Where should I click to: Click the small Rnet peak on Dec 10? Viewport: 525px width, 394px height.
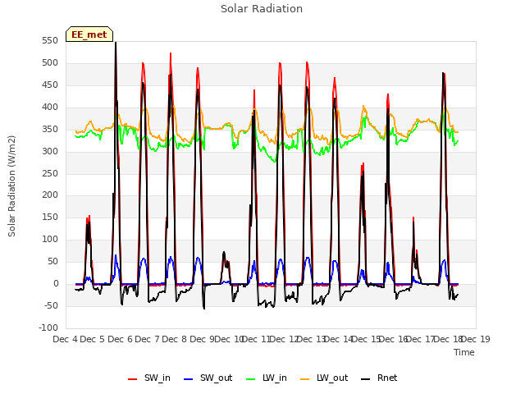(x=224, y=253)
